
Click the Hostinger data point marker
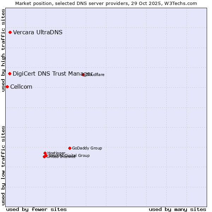(x=45, y=153)
